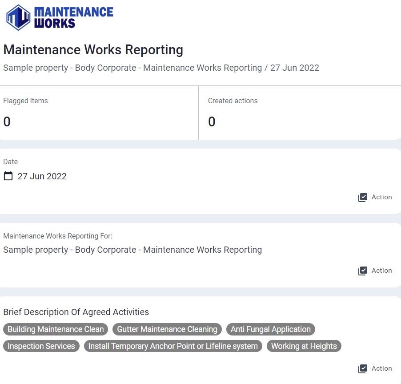Viewport: 401px width, 384px height.
Task: Click the Action checklist icon in the Date section
Action: coord(363,197)
